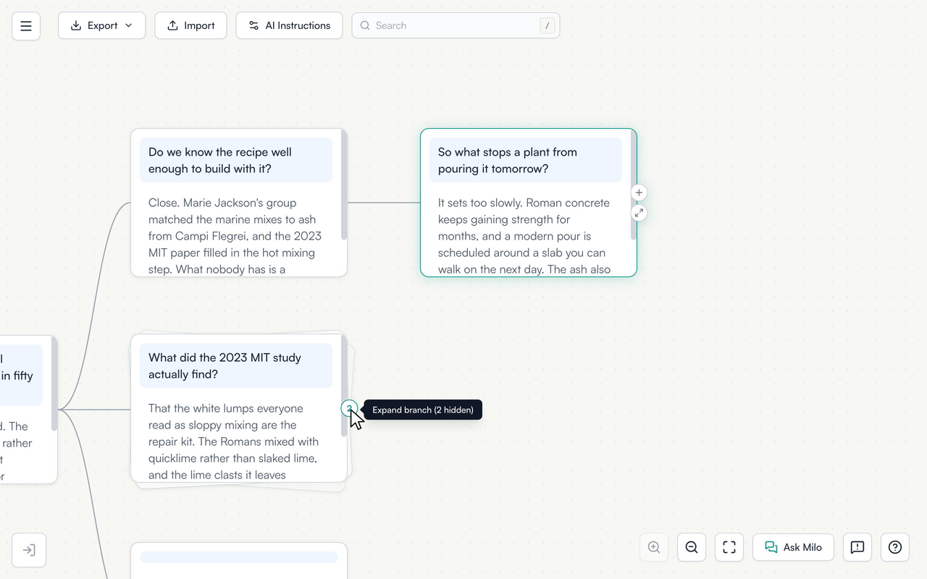
Task: Open the help question mark icon
Action: pos(895,547)
